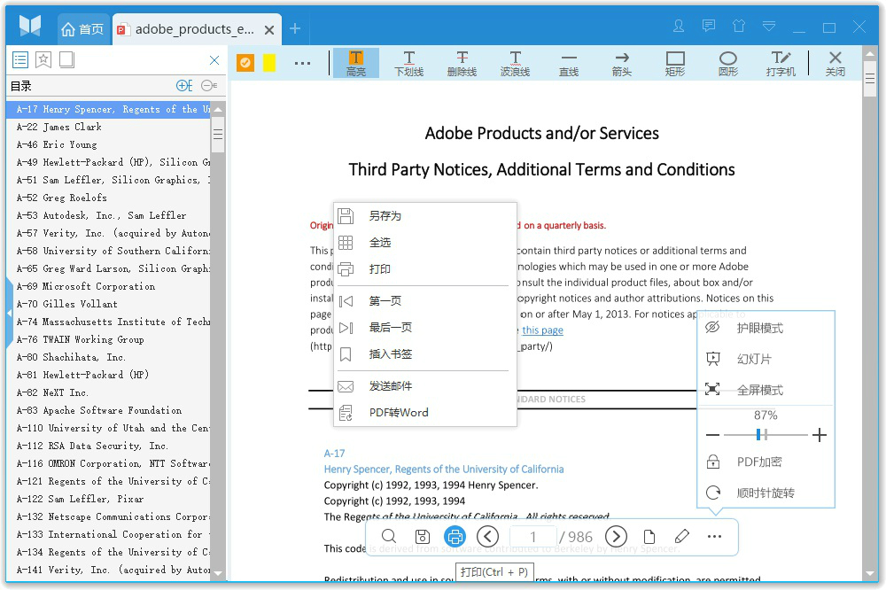This screenshot has height=590, width=886.
Task: Open the bookmarks panel star icon
Action: point(43,60)
